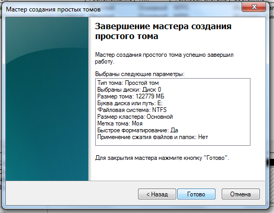Click the hint text about pressing "Готово"
Screen dimensions: 274x213
pyautogui.click(x=162, y=158)
